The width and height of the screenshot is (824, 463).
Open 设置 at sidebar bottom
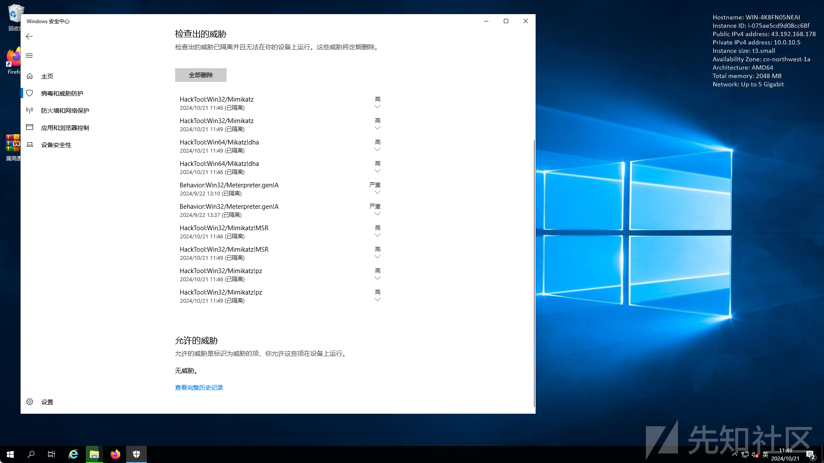pyautogui.click(x=47, y=402)
